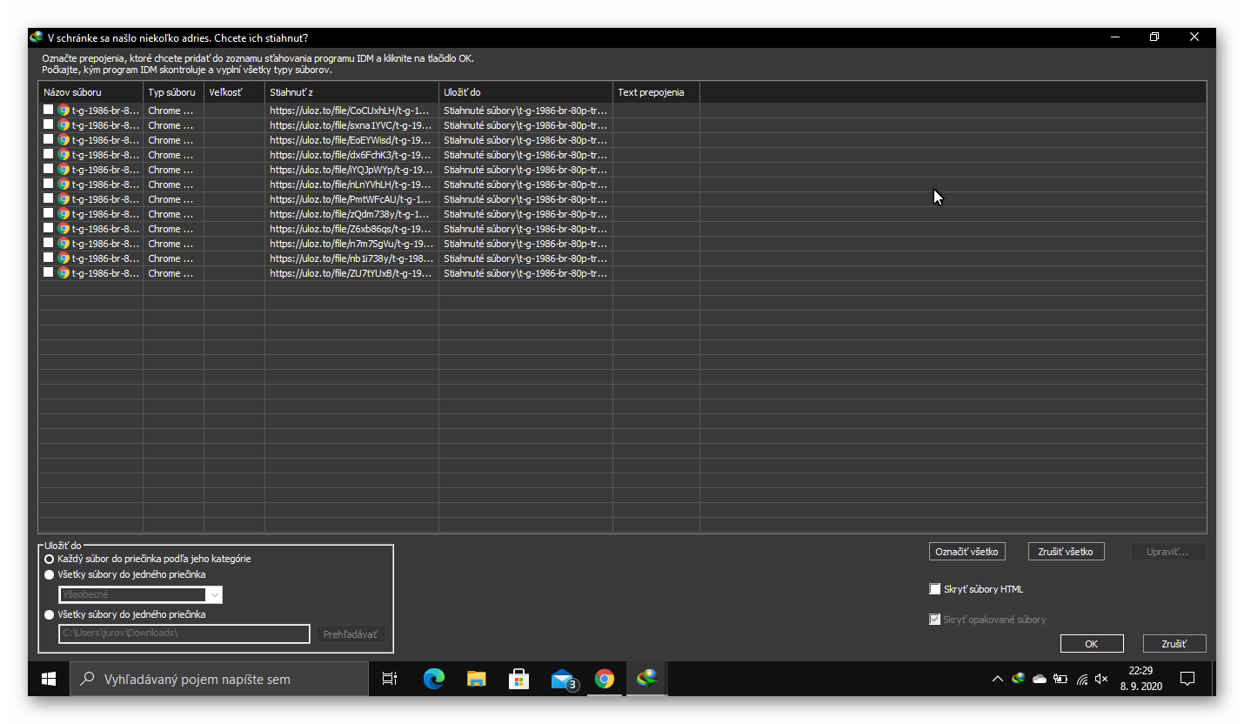Image resolution: width=1244 pixels, height=724 pixels.
Task: Select the URL containing sxna1YVC
Action: click(351, 125)
